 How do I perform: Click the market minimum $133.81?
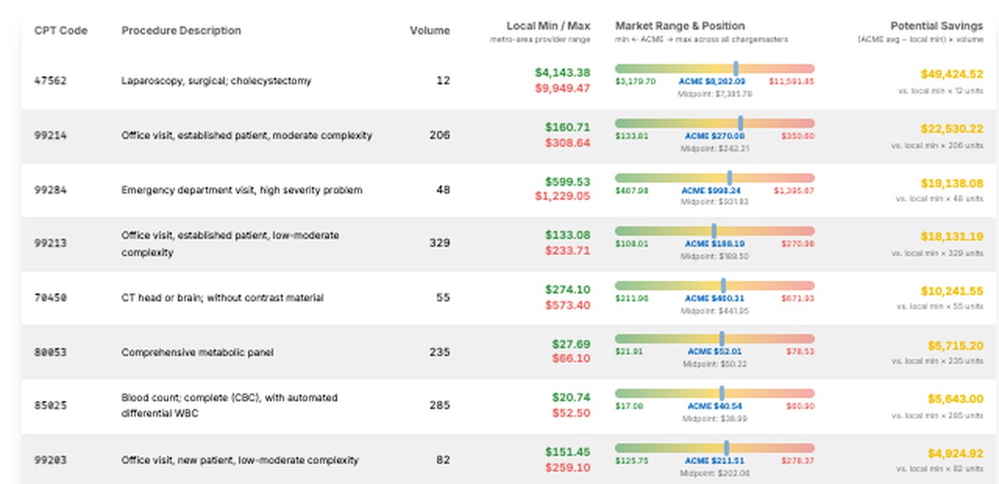(x=632, y=136)
